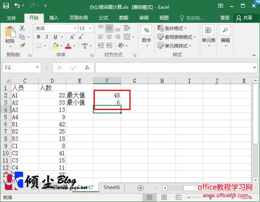Open the 套用表格格式 table format dropdown

[177, 37]
